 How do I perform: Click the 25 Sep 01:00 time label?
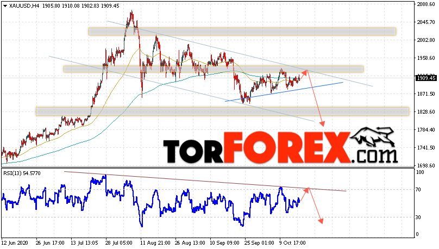click(259, 242)
